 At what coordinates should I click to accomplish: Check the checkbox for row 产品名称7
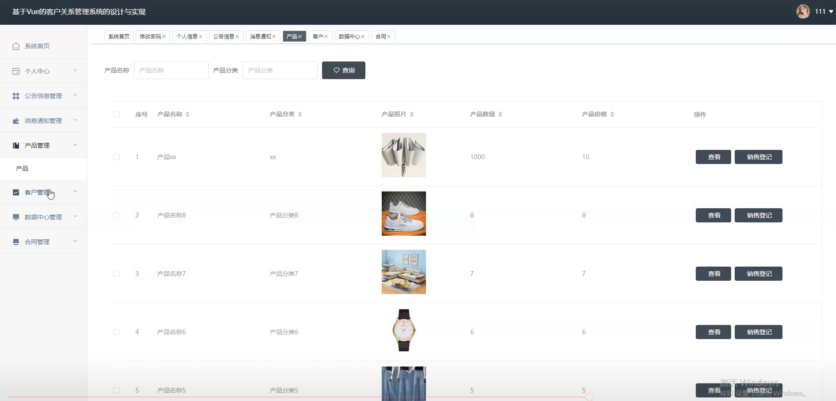[116, 274]
